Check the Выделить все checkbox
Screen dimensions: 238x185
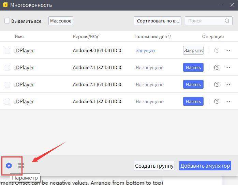tap(7, 21)
